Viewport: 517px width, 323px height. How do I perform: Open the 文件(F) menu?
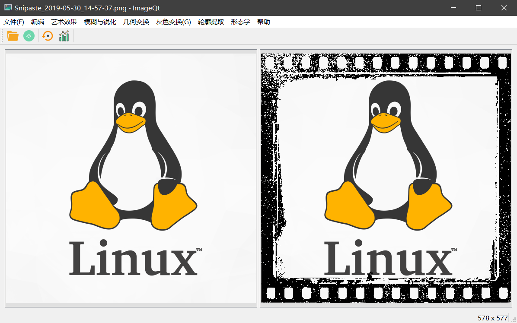tap(14, 22)
